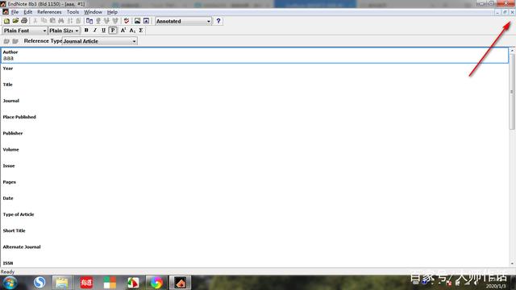
Task: Click the Find binoculars icon
Action: coord(61,21)
